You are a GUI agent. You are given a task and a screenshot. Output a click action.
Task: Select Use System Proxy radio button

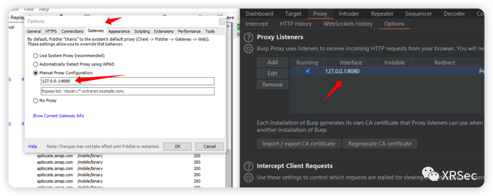36,56
